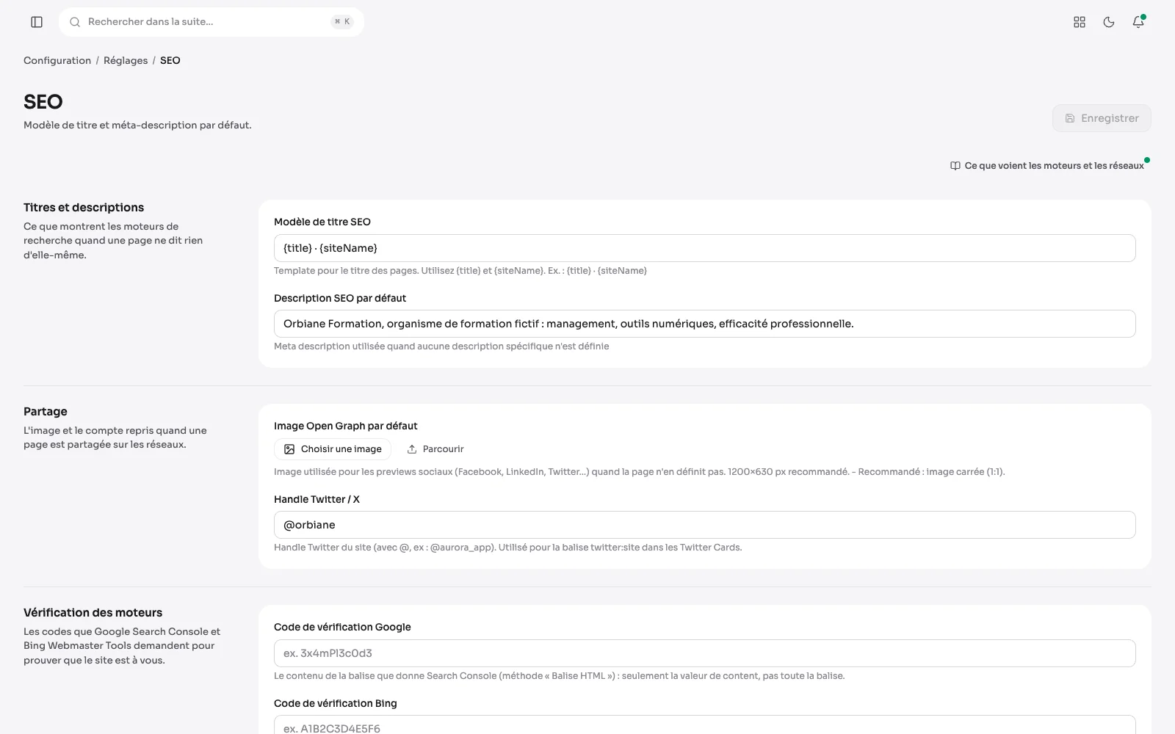Viewport: 1175px width, 734px height.
Task: Click the 'Partage' section heading
Action: (46, 412)
